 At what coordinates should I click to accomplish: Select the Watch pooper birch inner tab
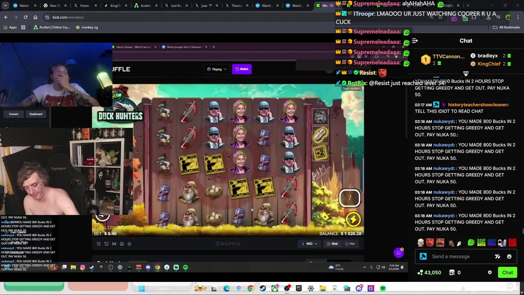(x=184, y=47)
